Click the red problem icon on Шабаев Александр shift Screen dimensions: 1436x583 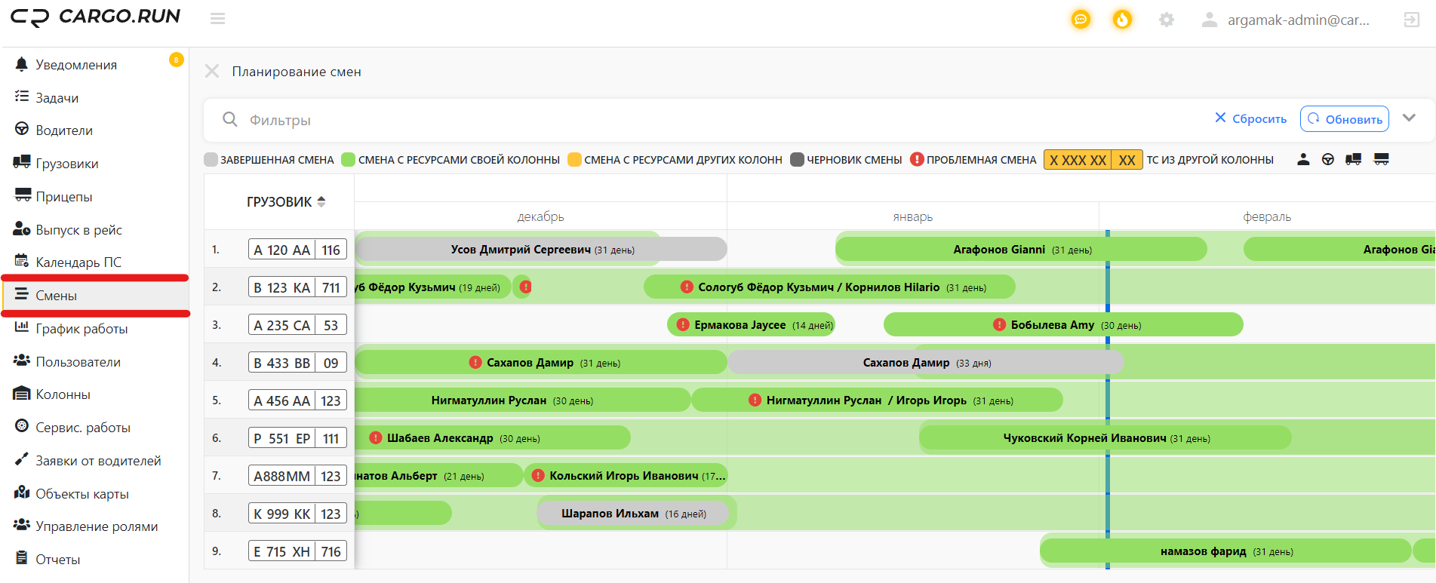(x=375, y=437)
